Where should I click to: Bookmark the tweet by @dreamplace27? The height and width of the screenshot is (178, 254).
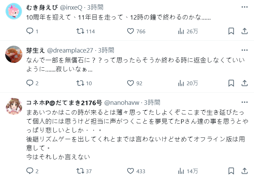click(x=231, y=83)
